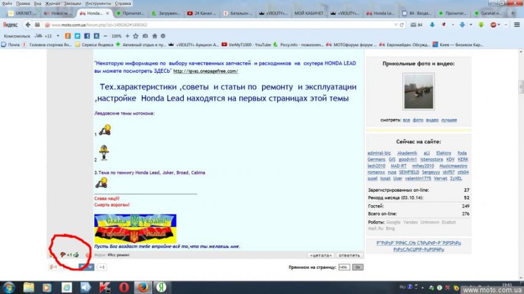Image resolution: width=524 pixels, height=294 pixels.
Task: Open the gear settings icon in toolbar
Action: tap(163, 36)
